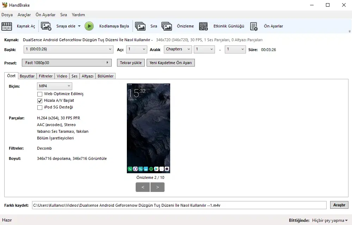Open the Sıra menu
Image resolution: width=352 pixels, height=225 pixels.
[63, 15]
